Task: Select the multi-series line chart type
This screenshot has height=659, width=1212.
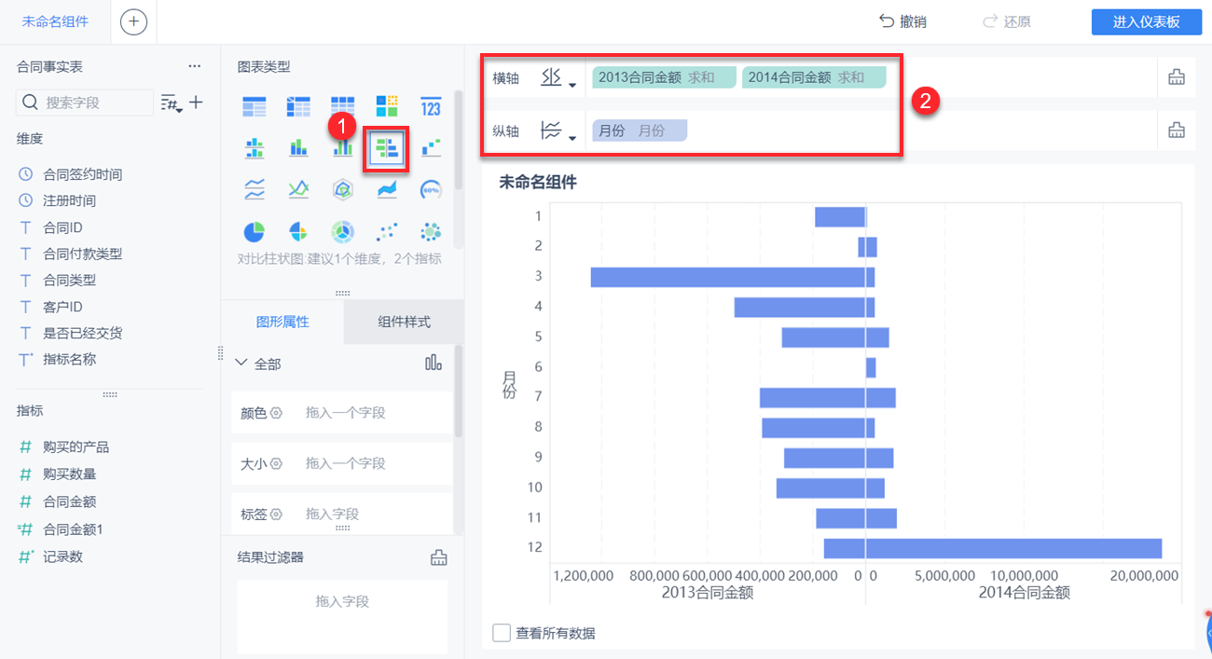Action: point(297,189)
